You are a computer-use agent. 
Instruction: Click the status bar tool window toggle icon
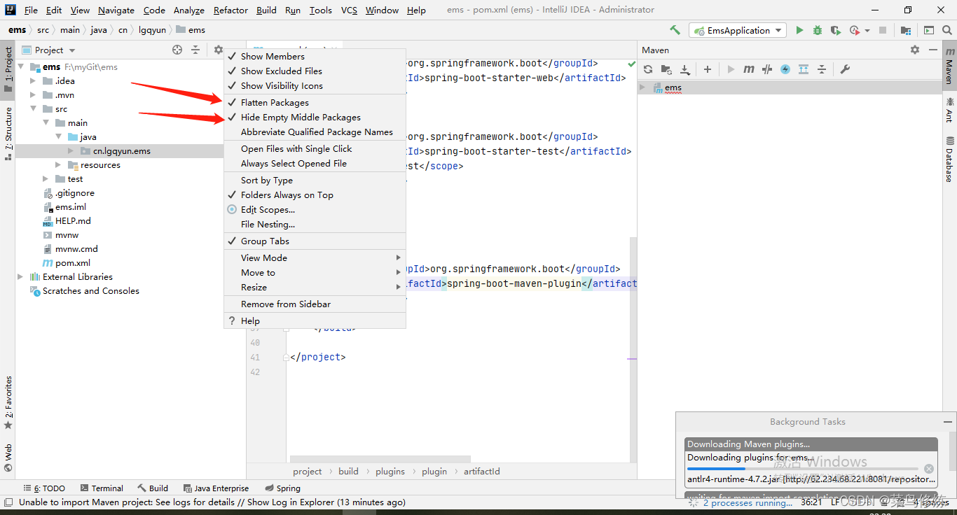pos(8,502)
